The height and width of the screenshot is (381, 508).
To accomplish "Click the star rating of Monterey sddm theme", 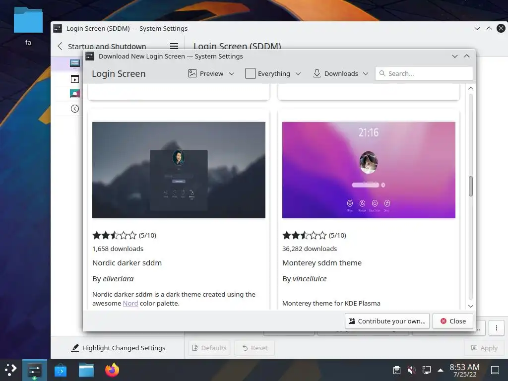I will tap(304, 235).
